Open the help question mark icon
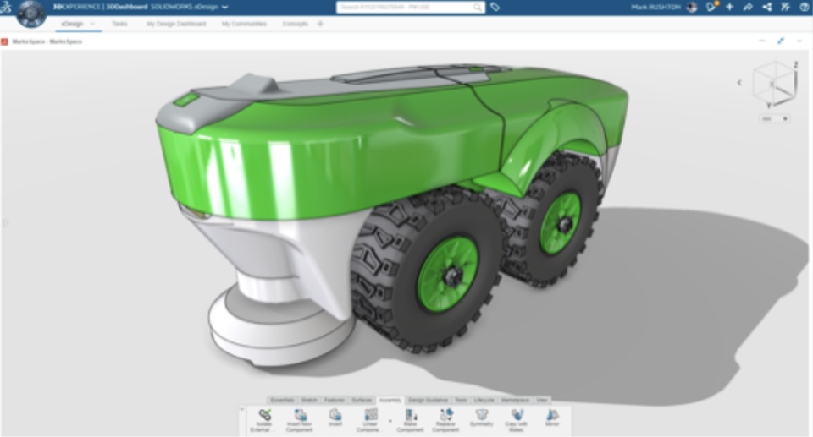The height and width of the screenshot is (437, 813). 805,8
